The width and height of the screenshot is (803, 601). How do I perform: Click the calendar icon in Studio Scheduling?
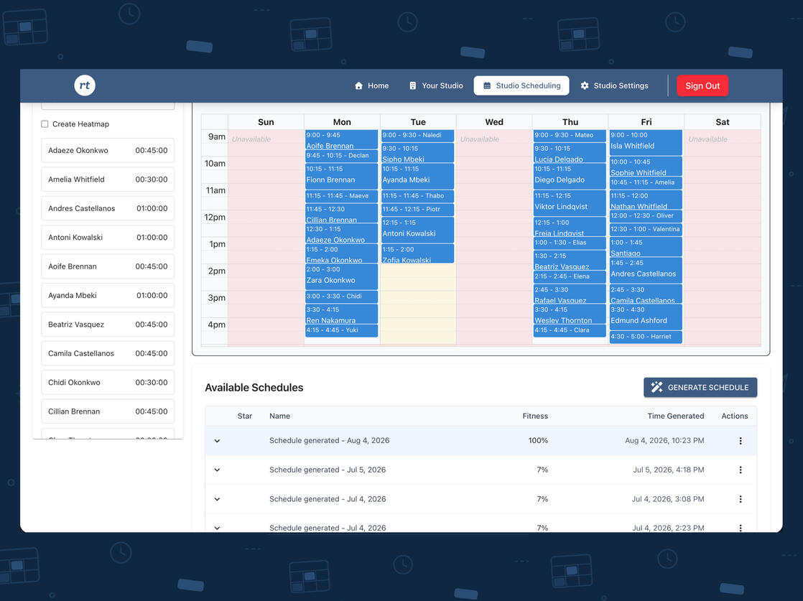tap(487, 85)
